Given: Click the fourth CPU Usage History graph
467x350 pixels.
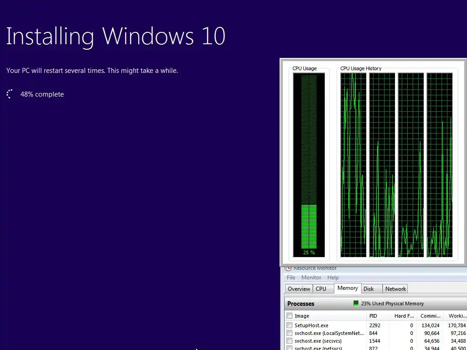Looking at the screenshot, I should click(440, 165).
